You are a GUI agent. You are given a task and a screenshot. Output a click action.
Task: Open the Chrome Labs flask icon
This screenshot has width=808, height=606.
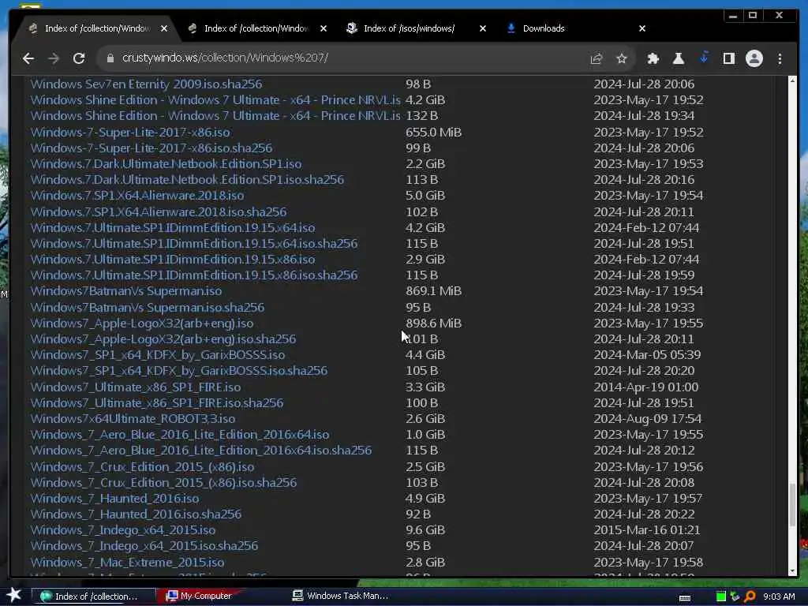click(x=678, y=58)
